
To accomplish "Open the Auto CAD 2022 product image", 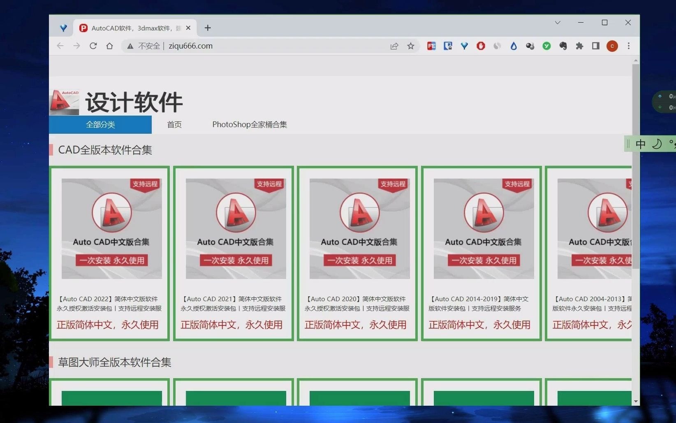I will click(x=112, y=229).
